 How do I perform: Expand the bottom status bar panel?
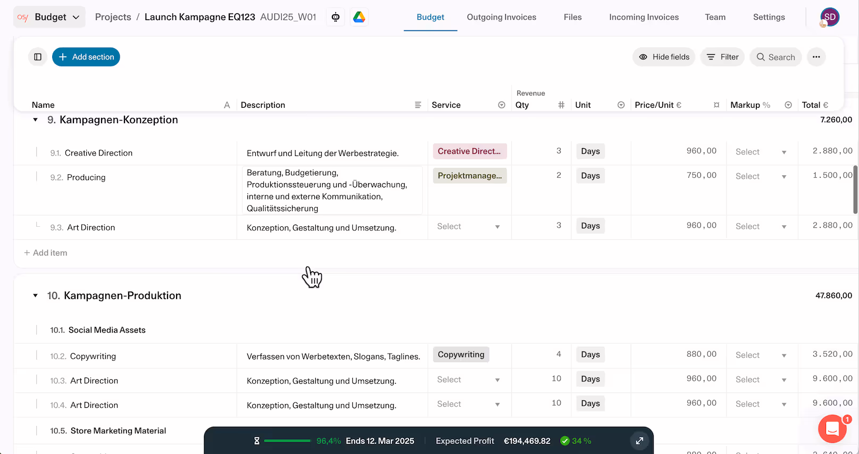(639, 441)
